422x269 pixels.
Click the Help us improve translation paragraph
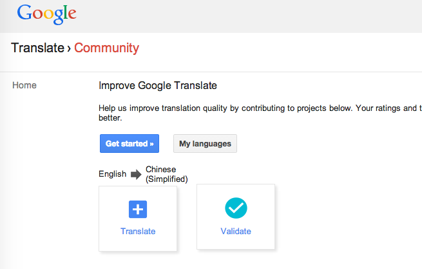pos(260,113)
